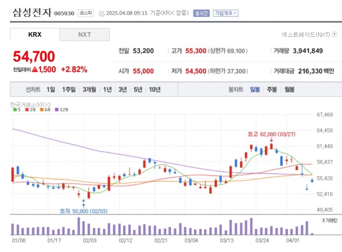
Task: Select the 5년 line chart
Action: pyautogui.click(x=138, y=89)
